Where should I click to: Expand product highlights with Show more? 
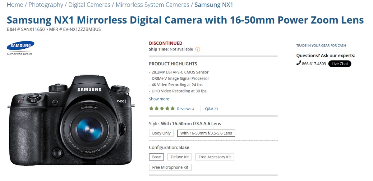click(159, 99)
